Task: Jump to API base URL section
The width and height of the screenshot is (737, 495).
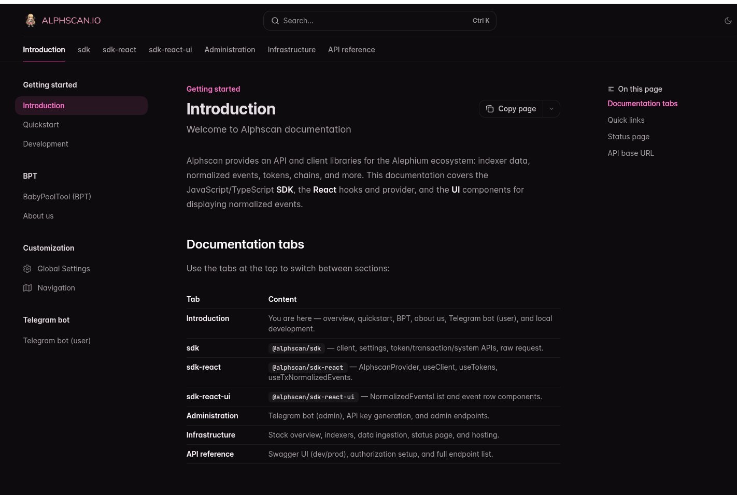Action: [x=631, y=153]
